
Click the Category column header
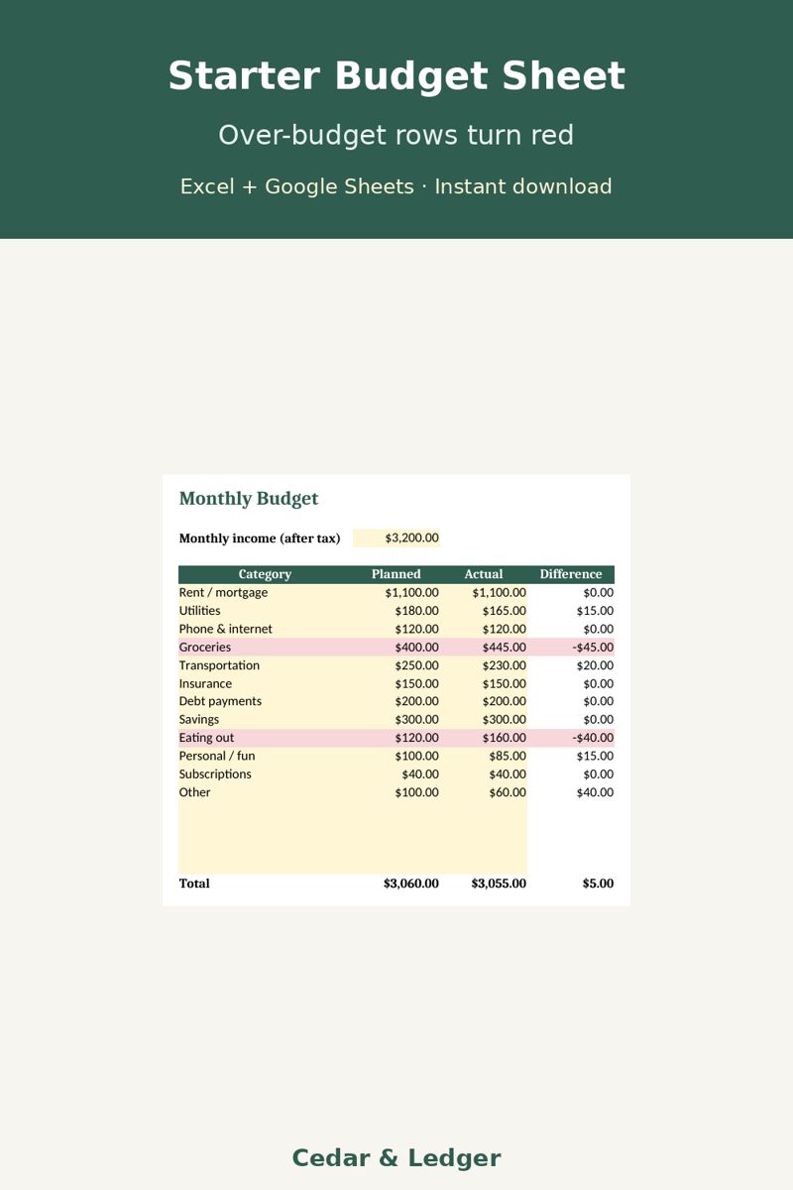[x=266, y=574]
